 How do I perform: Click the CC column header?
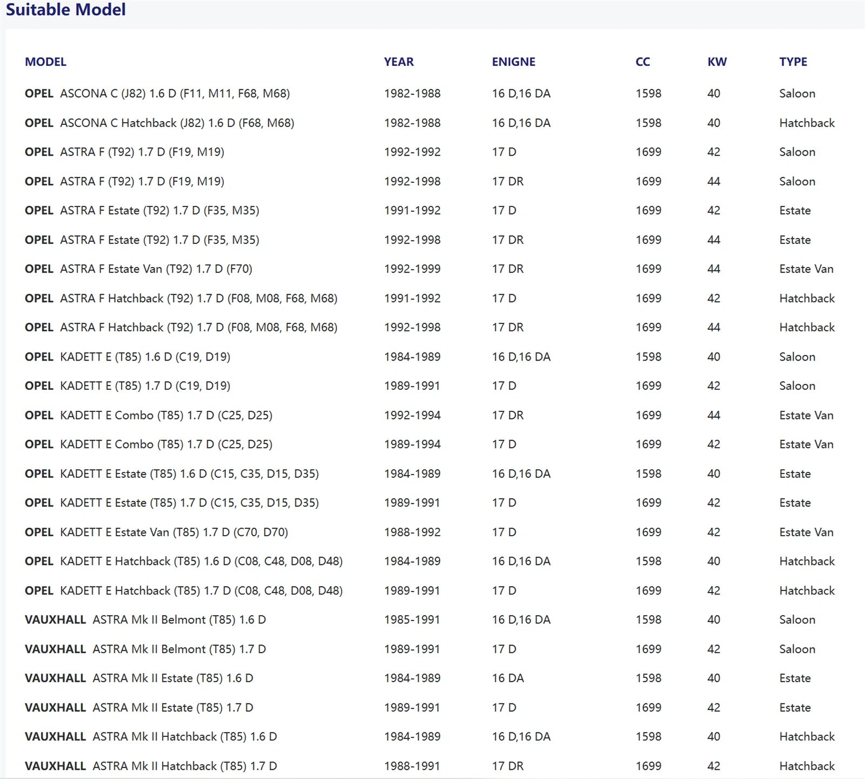tap(643, 62)
